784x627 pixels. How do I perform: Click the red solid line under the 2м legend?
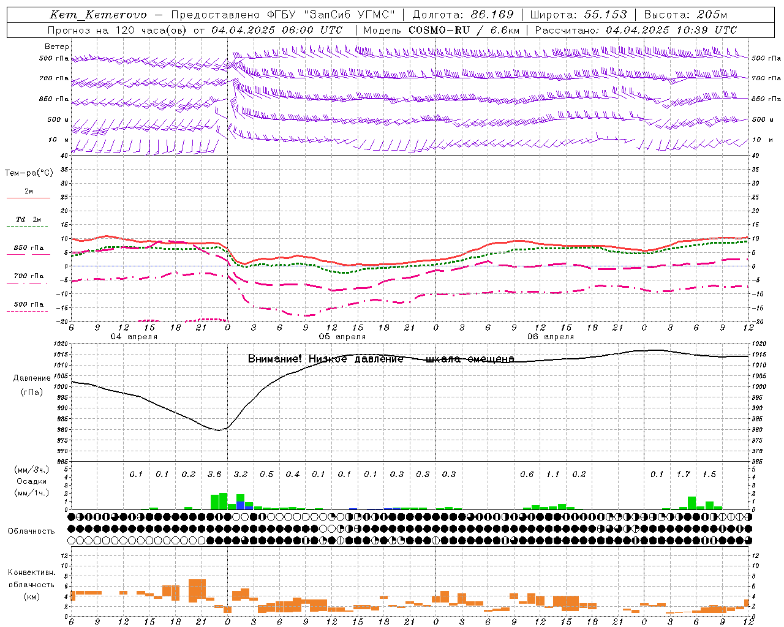click(x=29, y=198)
